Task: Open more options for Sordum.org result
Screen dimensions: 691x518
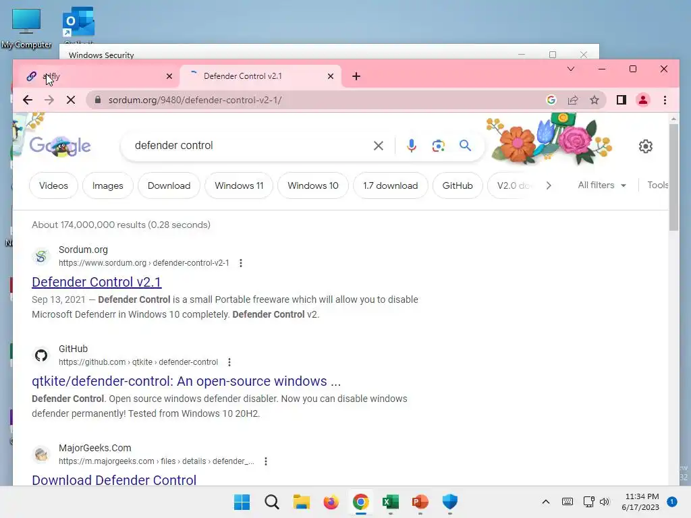Action: (241, 263)
